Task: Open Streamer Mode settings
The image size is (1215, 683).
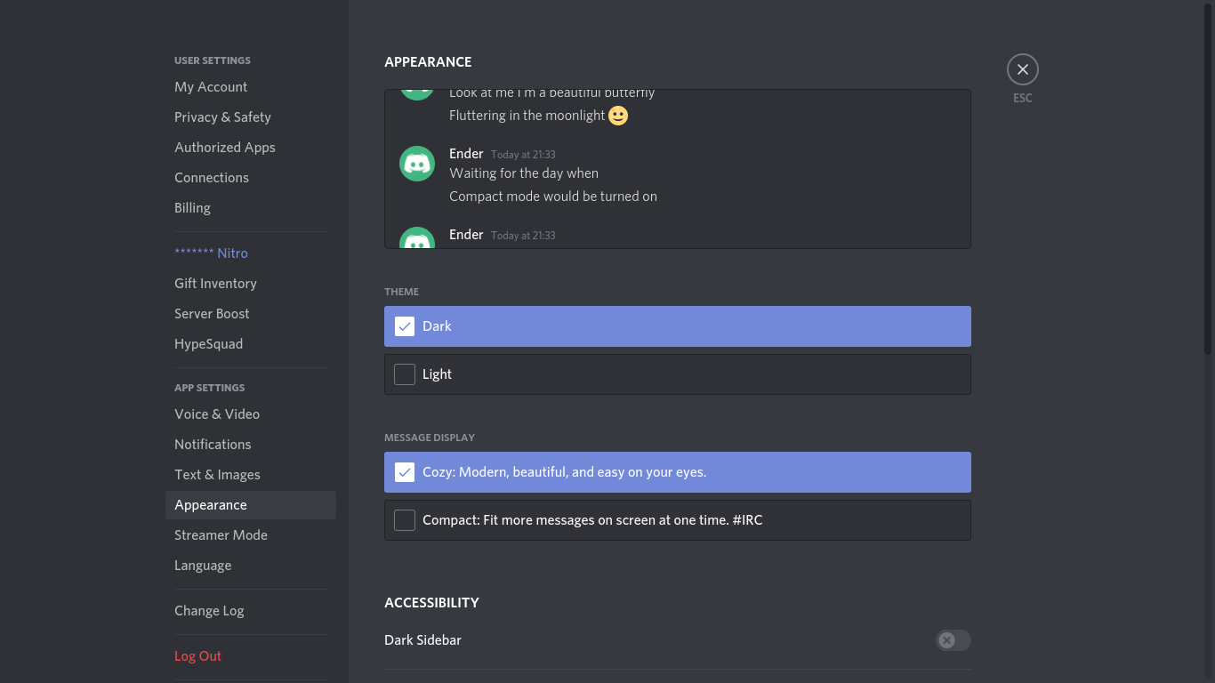Action: (251, 535)
